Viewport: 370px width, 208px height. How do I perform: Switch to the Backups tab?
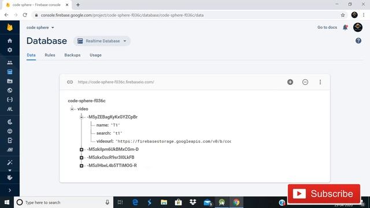point(72,55)
